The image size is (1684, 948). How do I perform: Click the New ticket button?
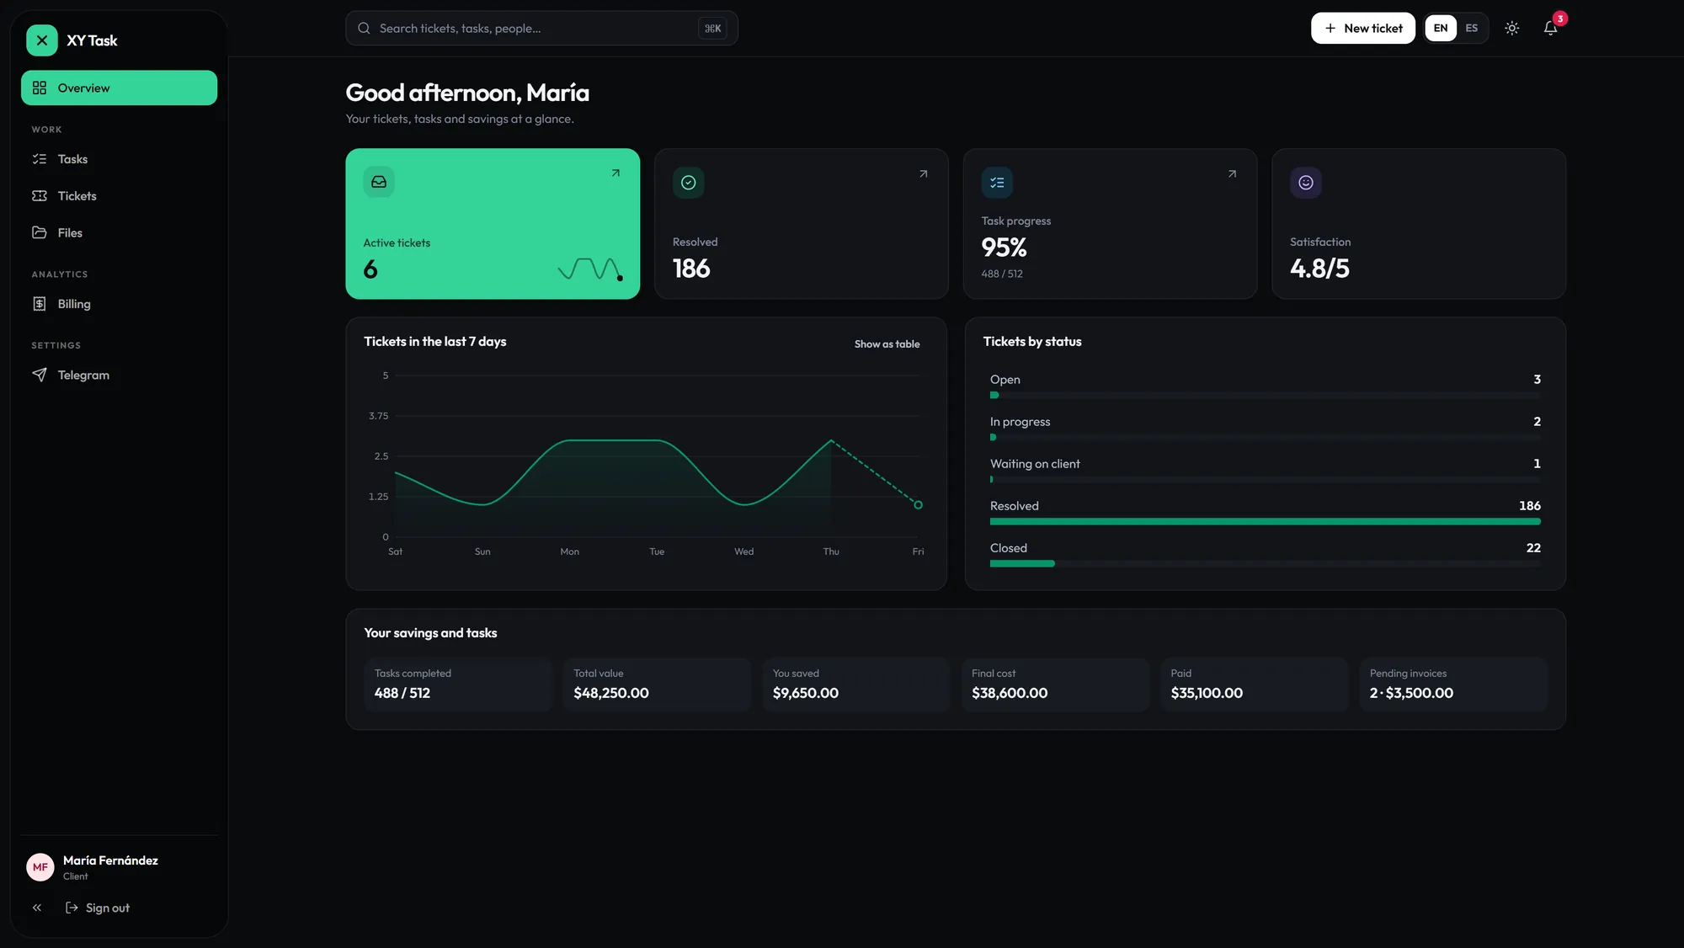[1363, 28]
